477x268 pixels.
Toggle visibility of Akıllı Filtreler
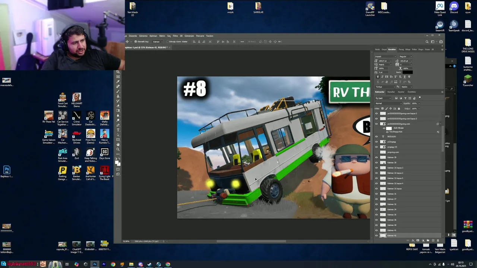click(384, 128)
